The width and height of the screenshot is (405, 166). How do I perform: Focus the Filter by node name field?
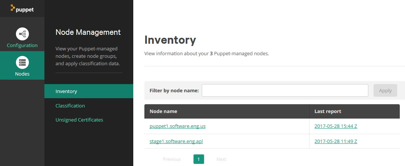click(x=285, y=90)
